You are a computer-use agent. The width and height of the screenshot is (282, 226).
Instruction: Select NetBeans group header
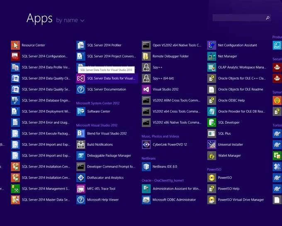coord(148,158)
